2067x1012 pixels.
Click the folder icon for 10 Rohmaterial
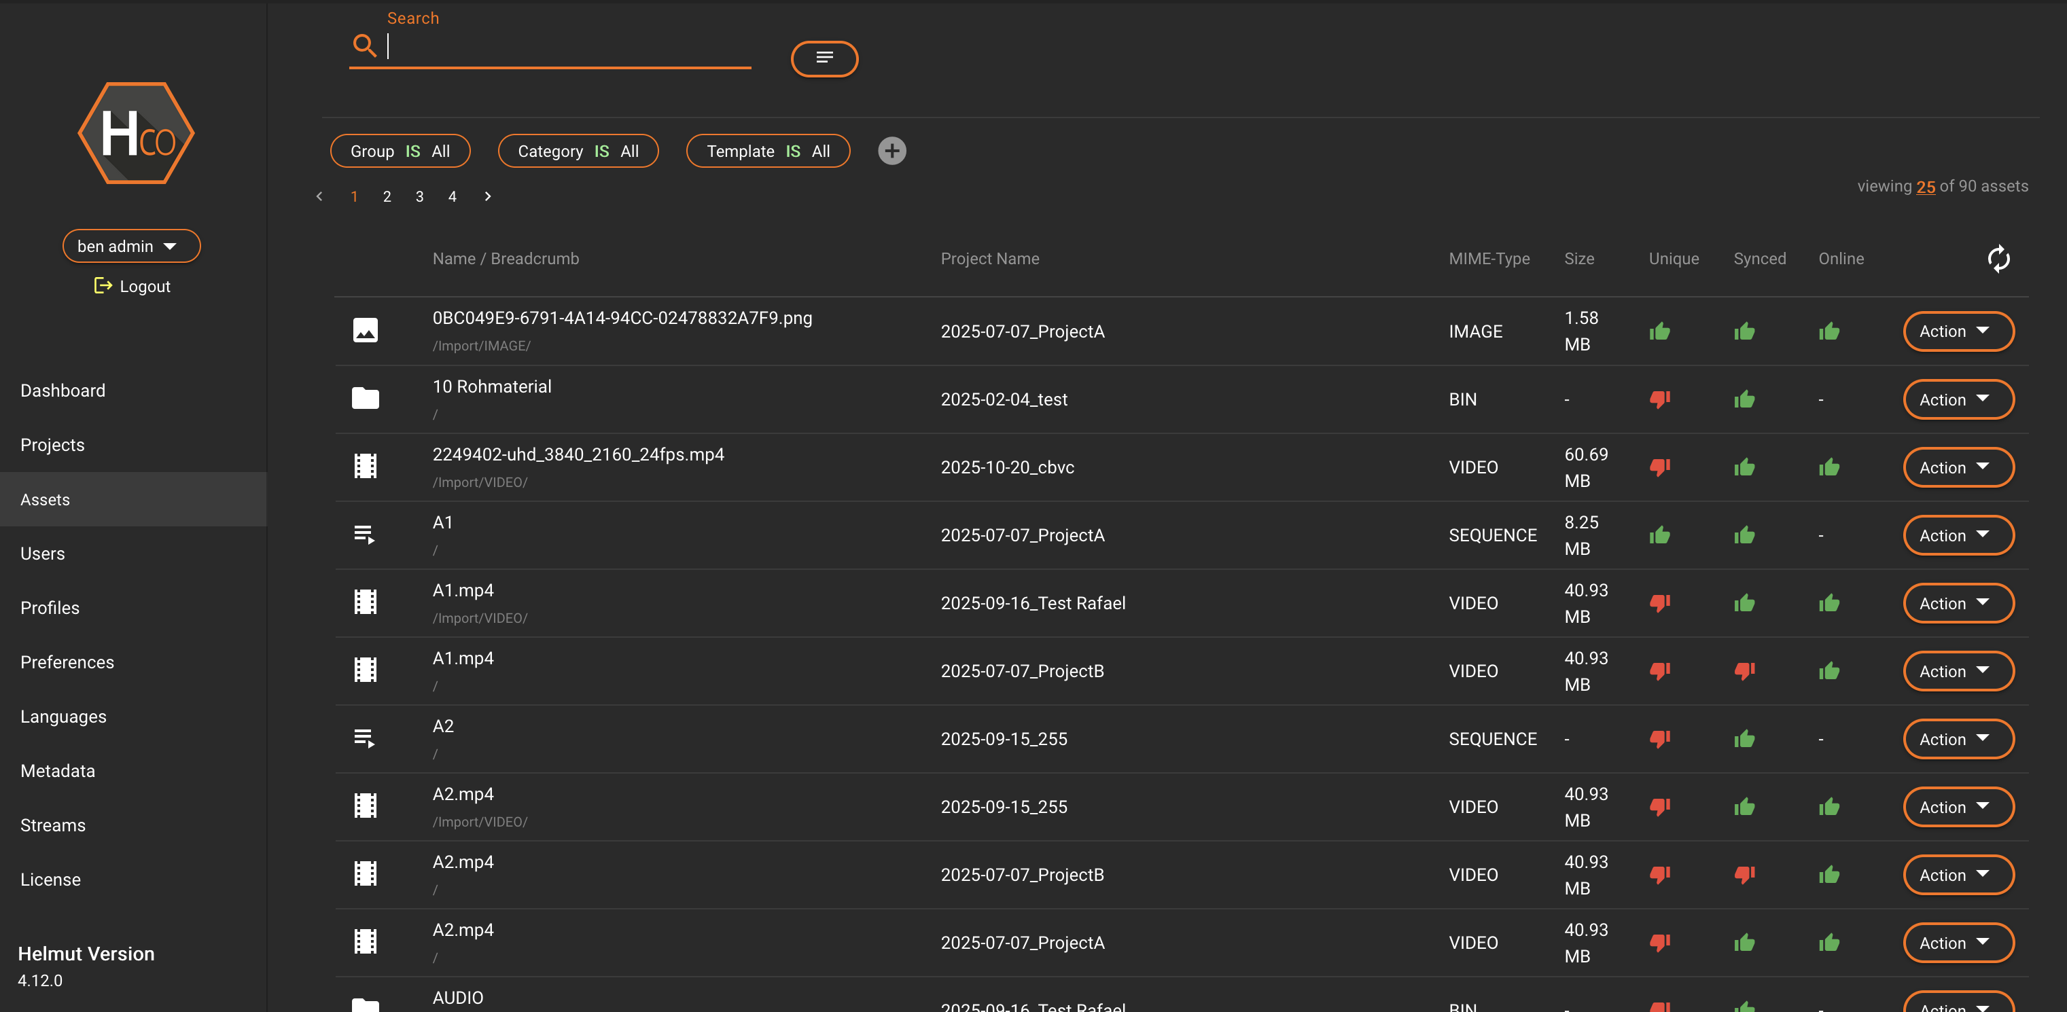pos(365,399)
